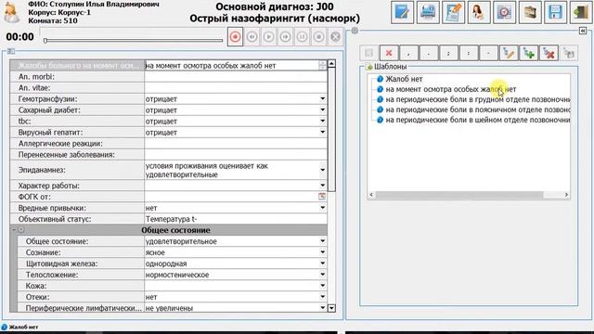The width and height of the screenshot is (594, 334).
Task: Click the Шаблоны group header icon
Action: pos(369,67)
